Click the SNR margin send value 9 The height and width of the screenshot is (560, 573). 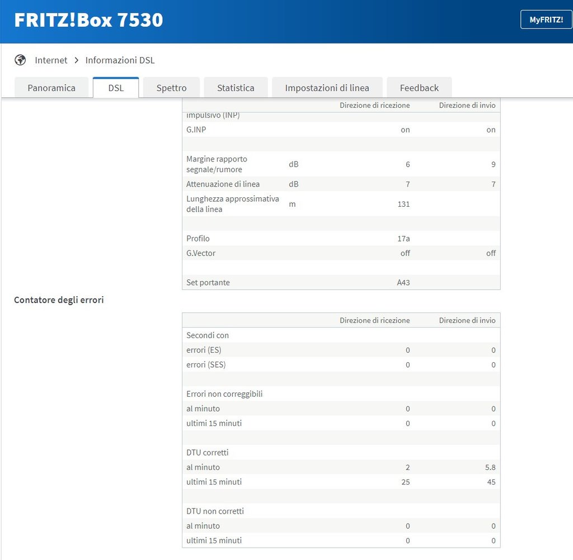pyautogui.click(x=494, y=164)
